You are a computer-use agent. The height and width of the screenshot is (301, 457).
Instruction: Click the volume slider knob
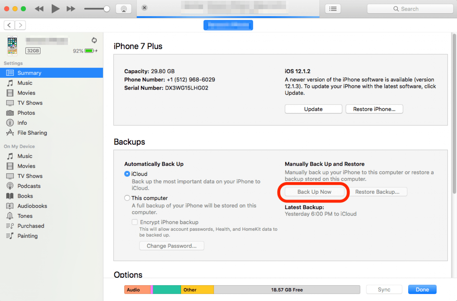pyautogui.click(x=107, y=9)
